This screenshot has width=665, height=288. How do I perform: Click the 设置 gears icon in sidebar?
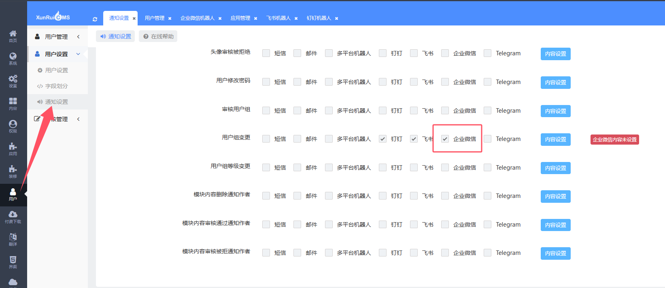[13, 81]
